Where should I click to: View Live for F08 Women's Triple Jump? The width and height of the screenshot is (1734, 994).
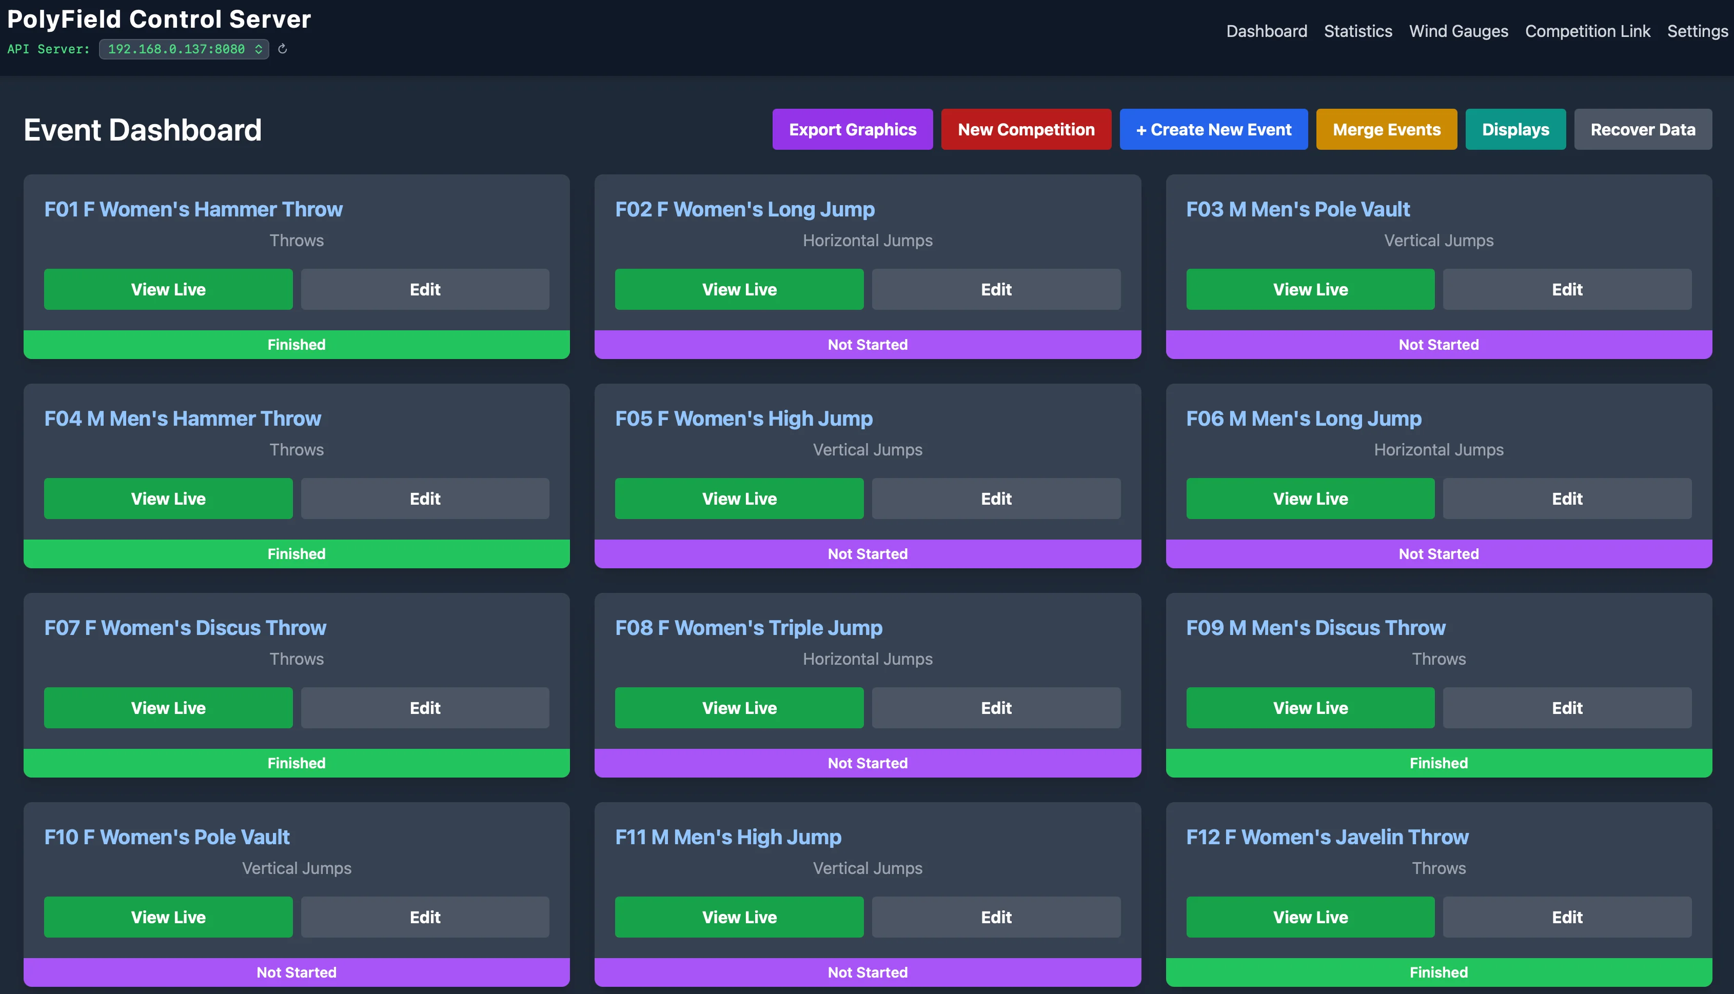point(739,708)
